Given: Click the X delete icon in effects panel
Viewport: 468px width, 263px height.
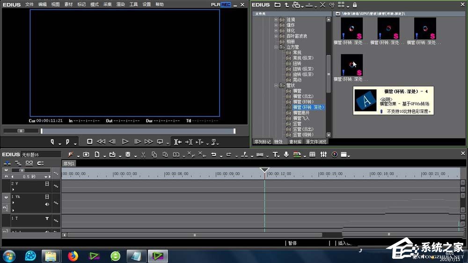Looking at the screenshot, I should [x=322, y=5].
